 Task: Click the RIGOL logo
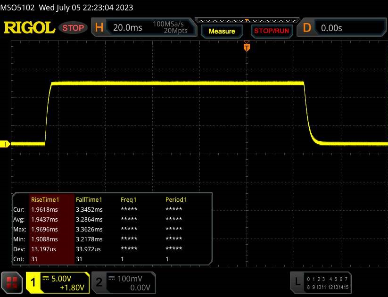(x=29, y=27)
